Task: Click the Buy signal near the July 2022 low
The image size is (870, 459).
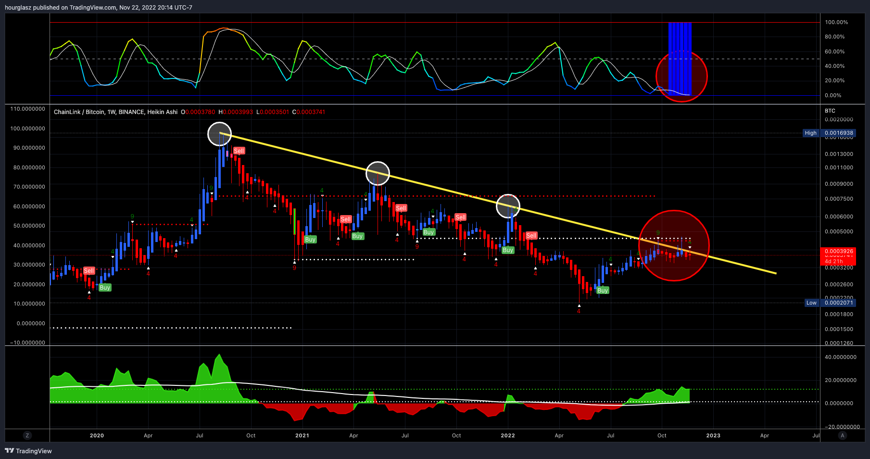Action: pos(603,291)
